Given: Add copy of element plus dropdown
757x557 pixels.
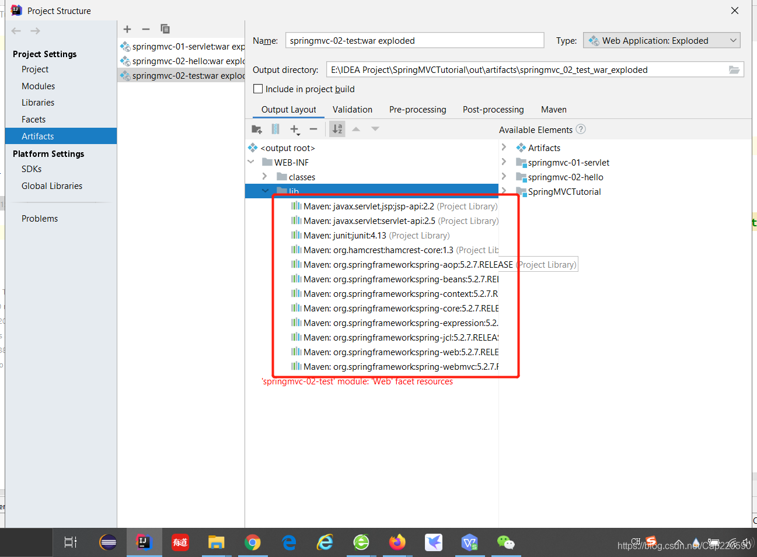Looking at the screenshot, I should click(x=295, y=129).
